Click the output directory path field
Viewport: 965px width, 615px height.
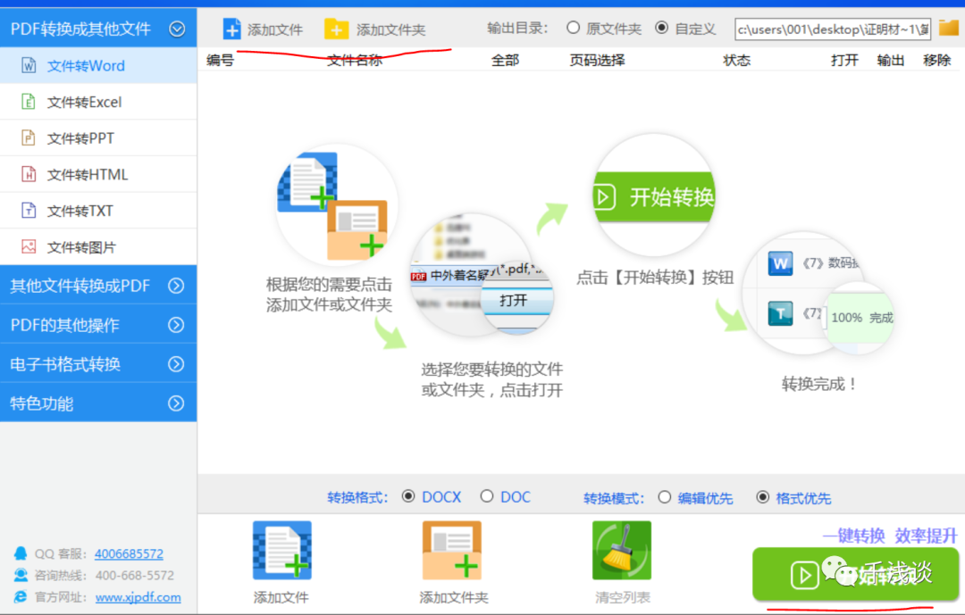click(832, 29)
